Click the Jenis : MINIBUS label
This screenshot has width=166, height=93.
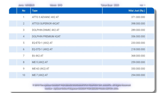tap(26, 5)
